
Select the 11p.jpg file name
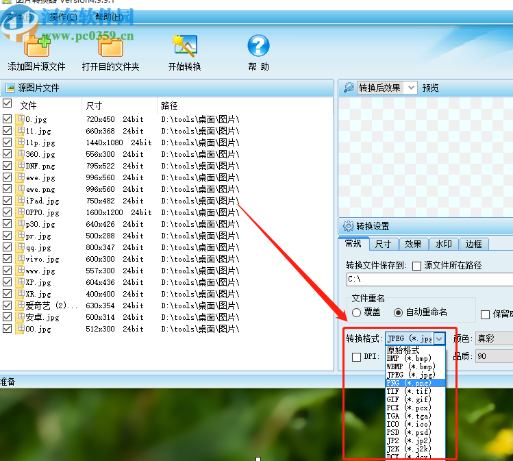[x=40, y=142]
